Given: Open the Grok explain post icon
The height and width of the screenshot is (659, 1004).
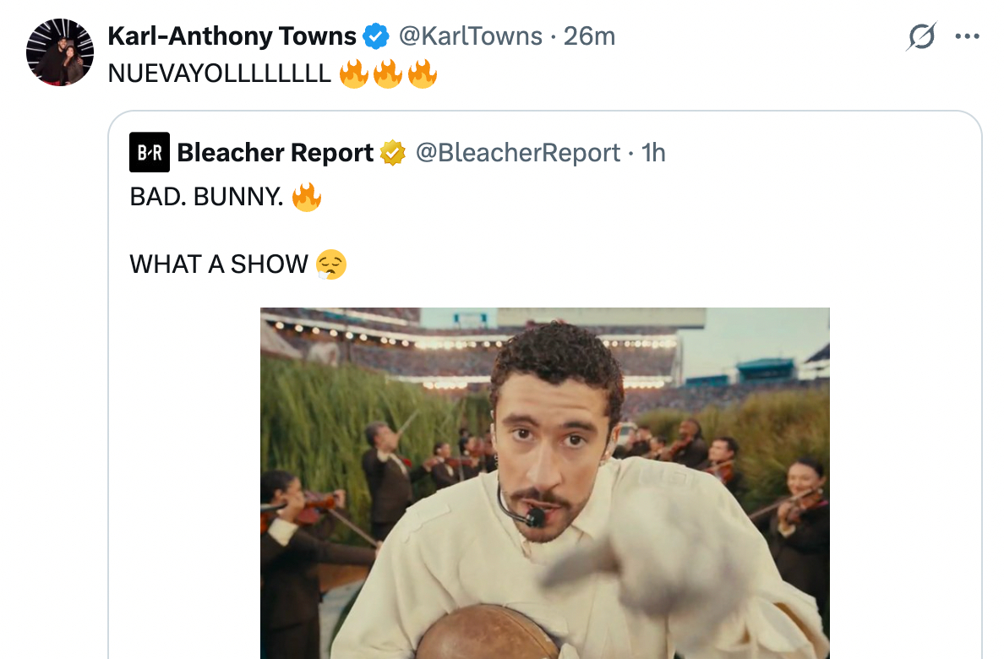Looking at the screenshot, I should click(921, 36).
